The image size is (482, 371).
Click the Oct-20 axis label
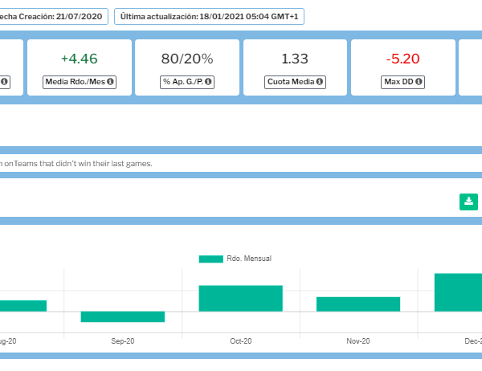tap(241, 341)
